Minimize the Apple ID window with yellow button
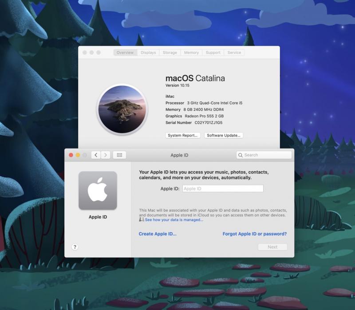355x310 pixels. [78, 155]
